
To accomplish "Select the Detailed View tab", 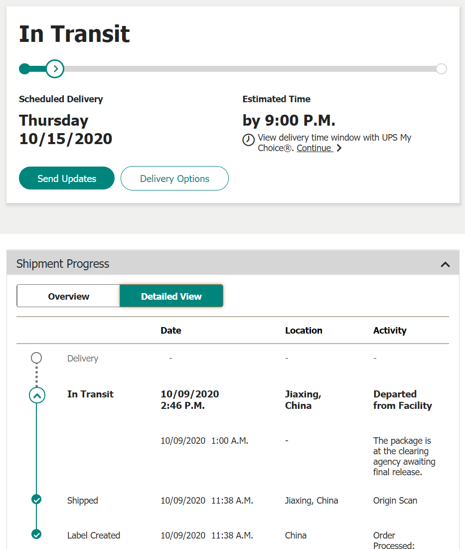I will coord(171,296).
